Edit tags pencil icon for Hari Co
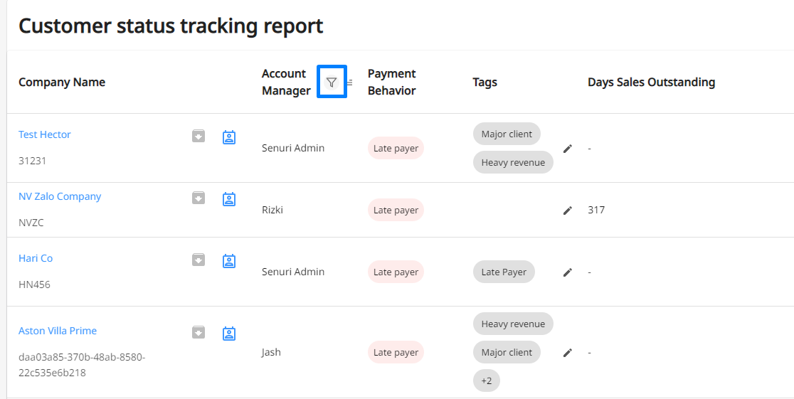794x399 pixels. 568,272
